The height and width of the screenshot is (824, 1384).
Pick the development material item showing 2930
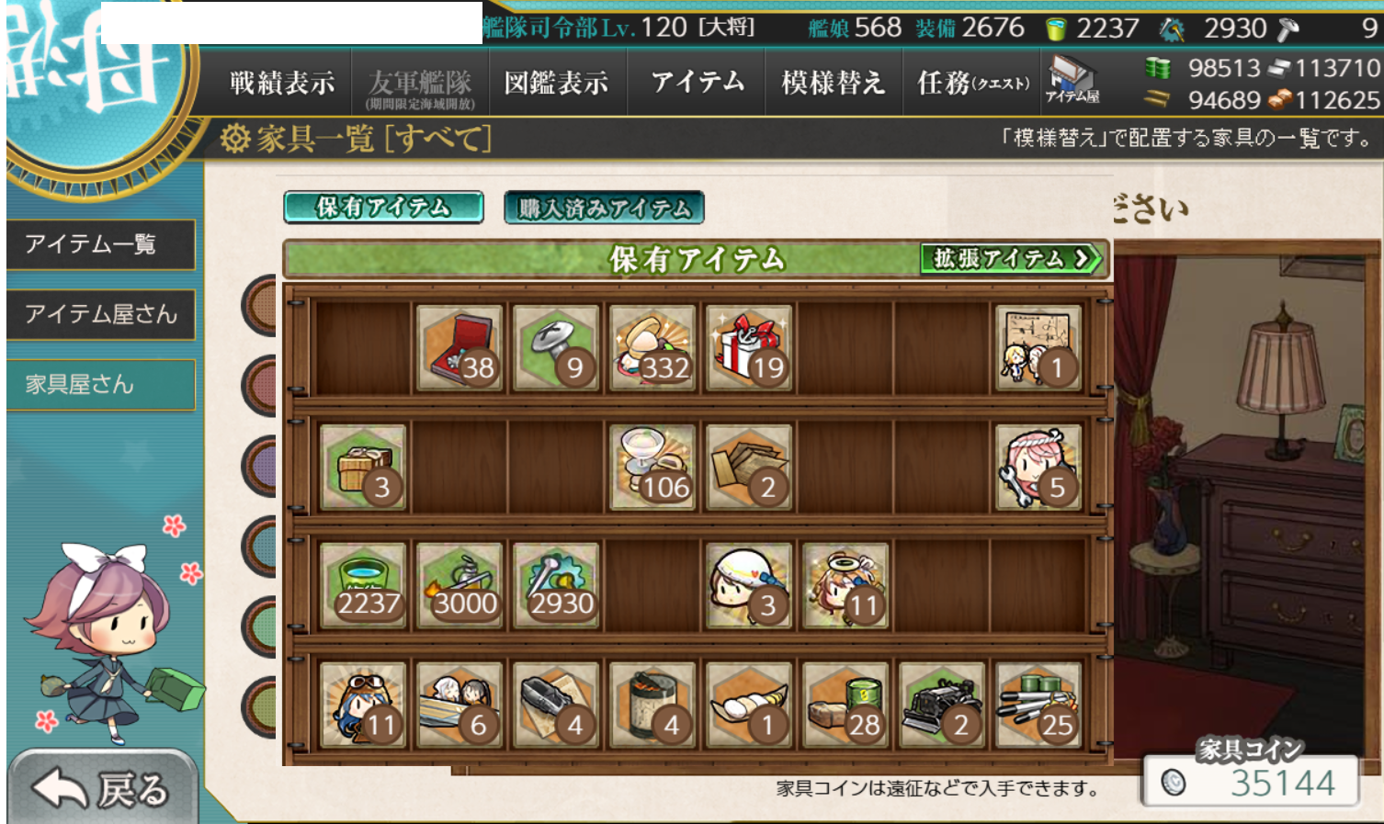[556, 585]
